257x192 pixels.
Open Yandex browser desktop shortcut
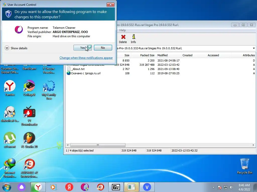point(10,88)
